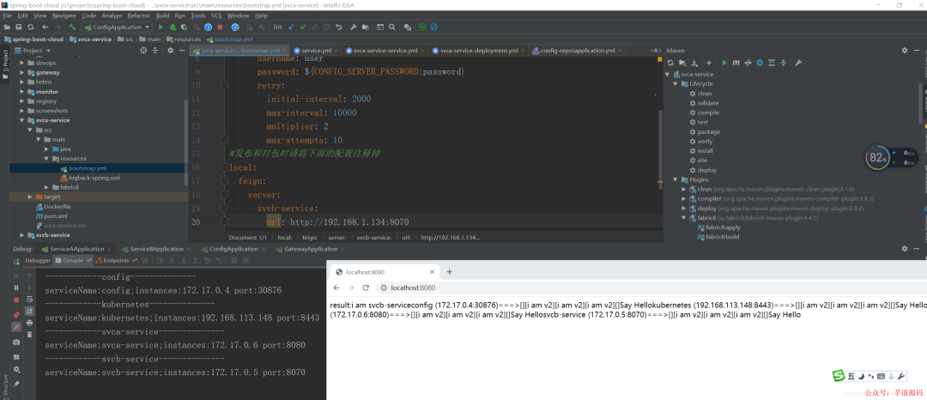The height and width of the screenshot is (400, 927).
Task: Click the Maven panel vertical scrollbar
Action: click(x=919, y=103)
